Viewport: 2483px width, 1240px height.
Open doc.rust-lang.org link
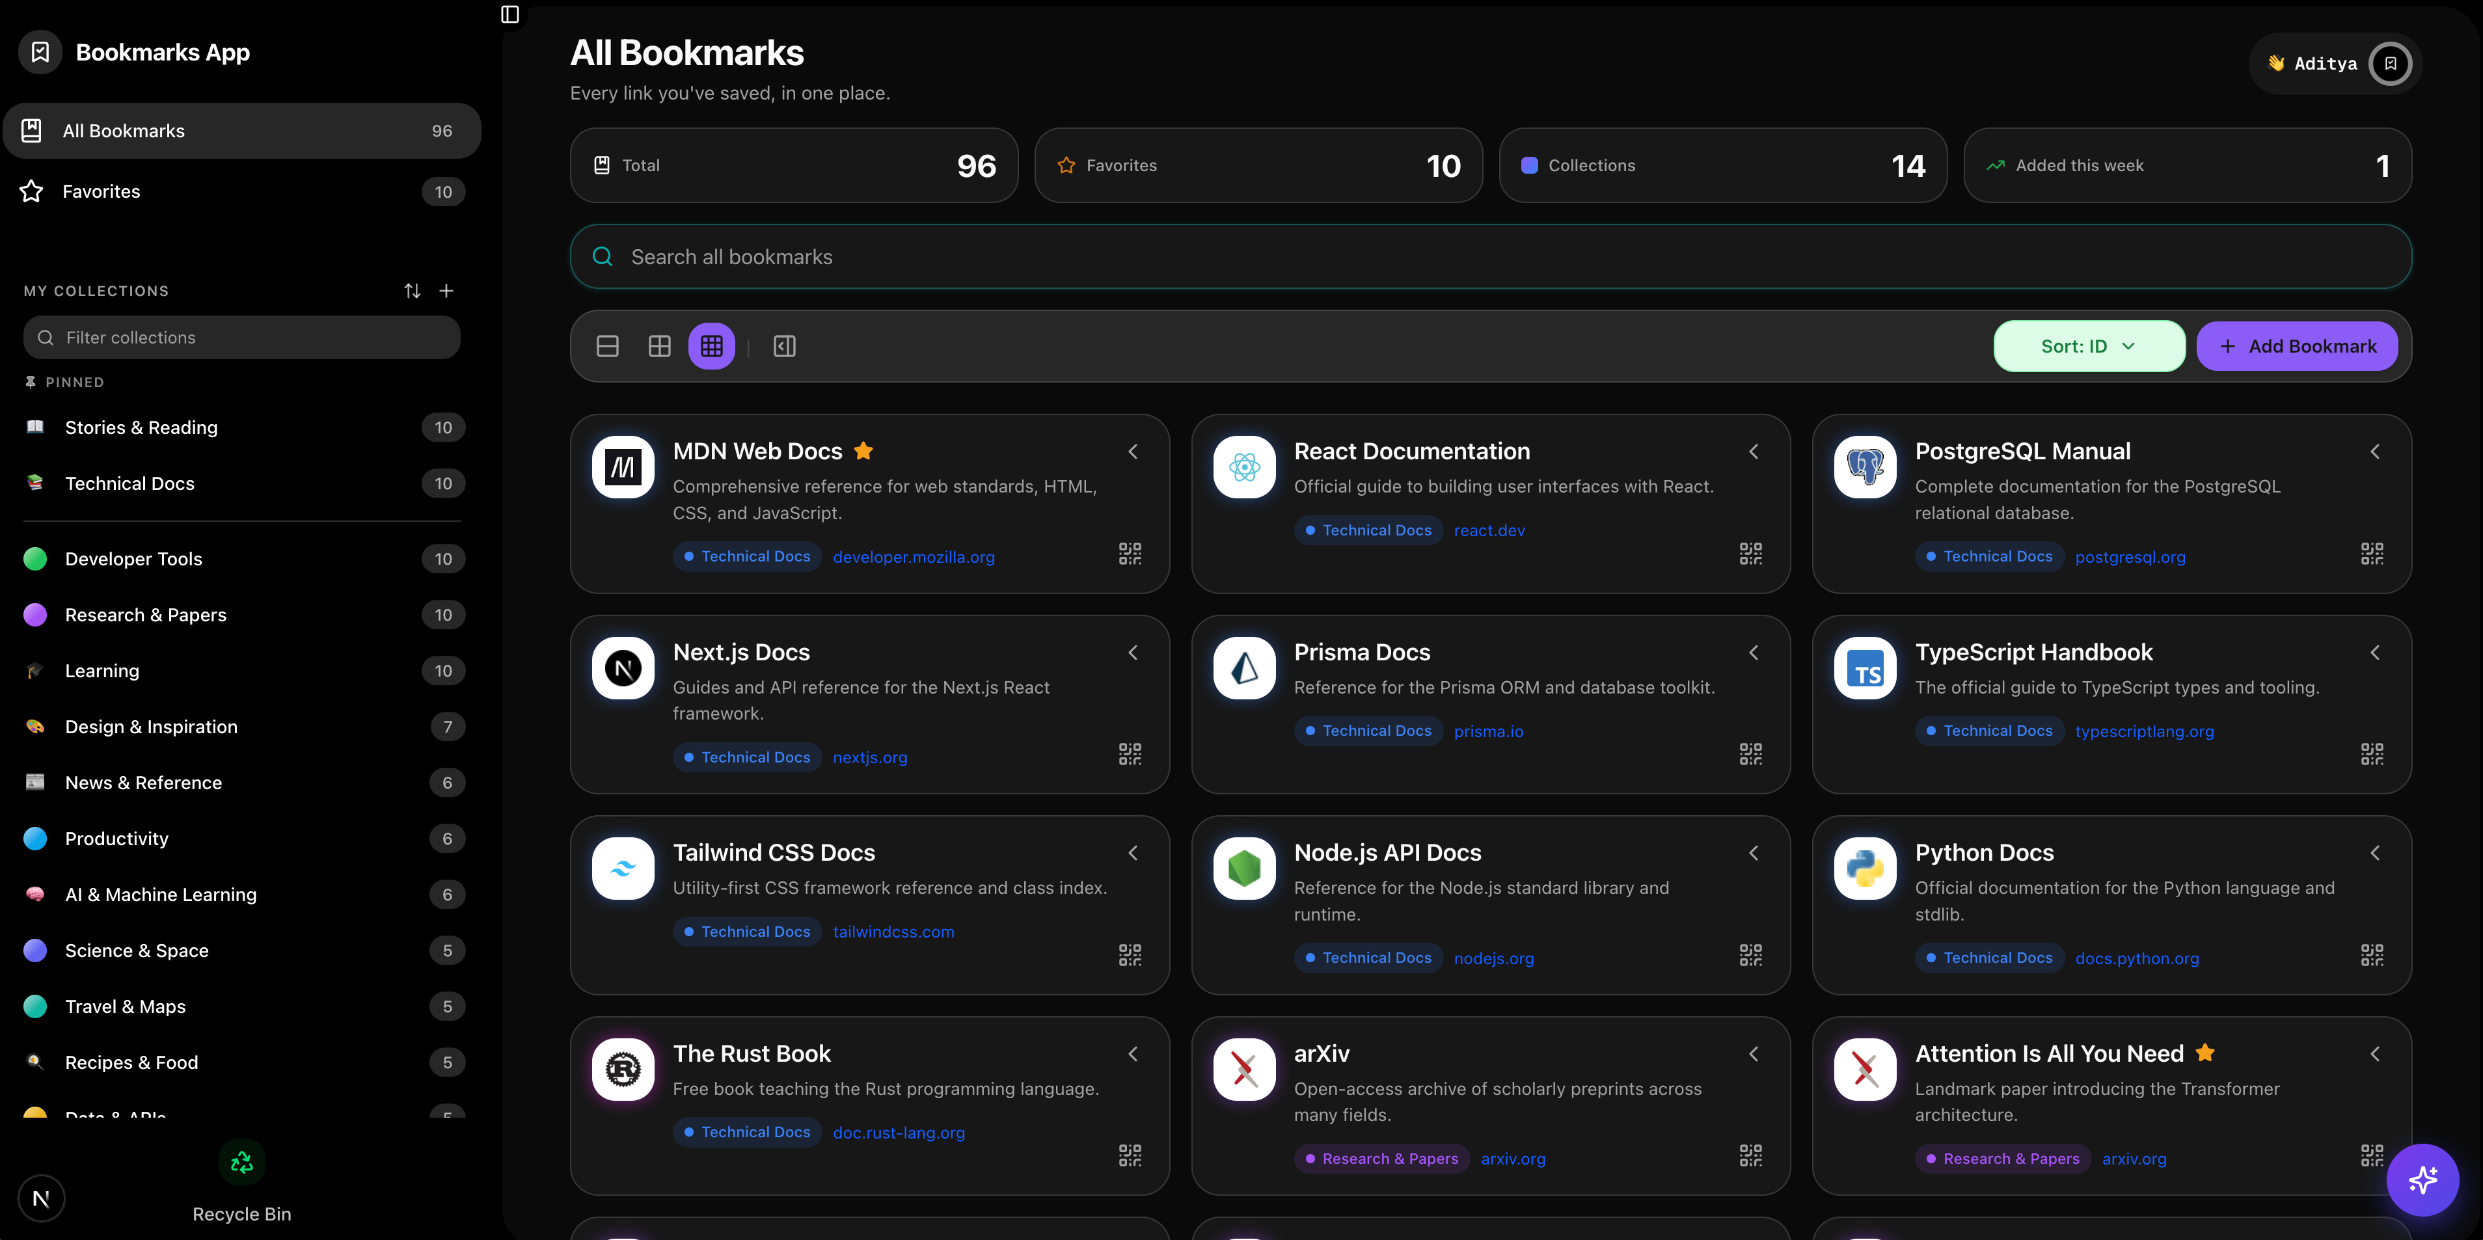pos(899,1132)
